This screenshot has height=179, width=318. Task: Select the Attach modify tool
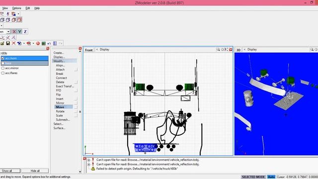[60, 70]
